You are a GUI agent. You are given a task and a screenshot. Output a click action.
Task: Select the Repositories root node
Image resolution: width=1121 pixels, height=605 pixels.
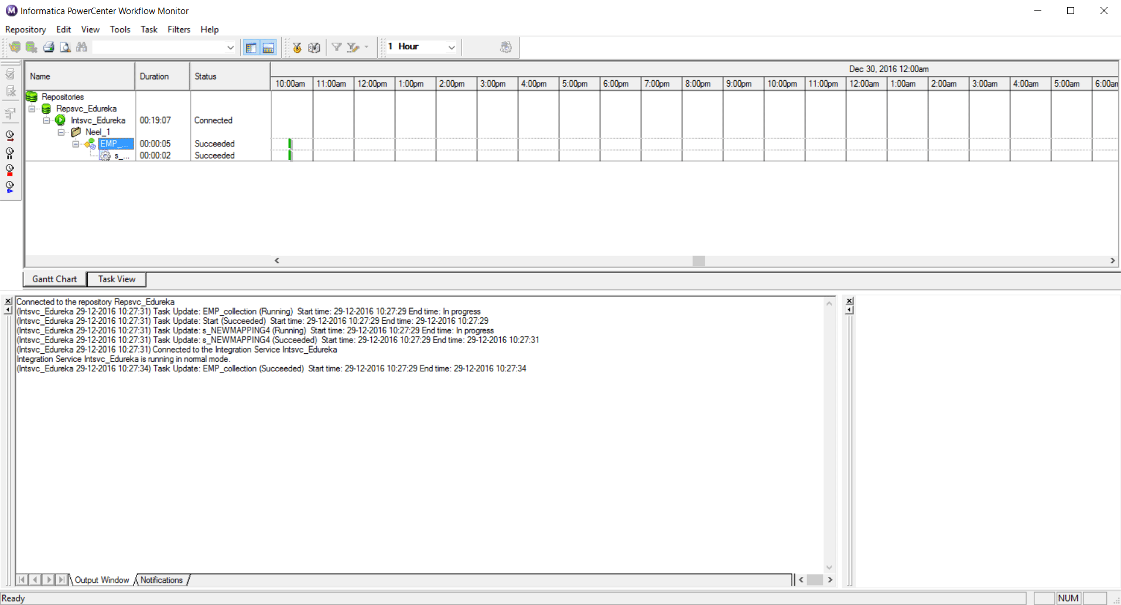point(63,97)
